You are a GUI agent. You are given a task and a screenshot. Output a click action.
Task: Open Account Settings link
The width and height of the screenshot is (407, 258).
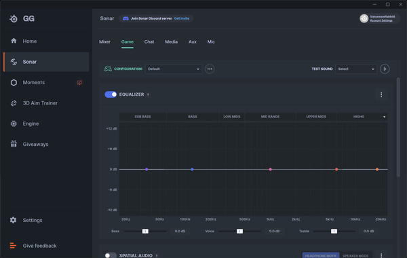click(x=381, y=20)
